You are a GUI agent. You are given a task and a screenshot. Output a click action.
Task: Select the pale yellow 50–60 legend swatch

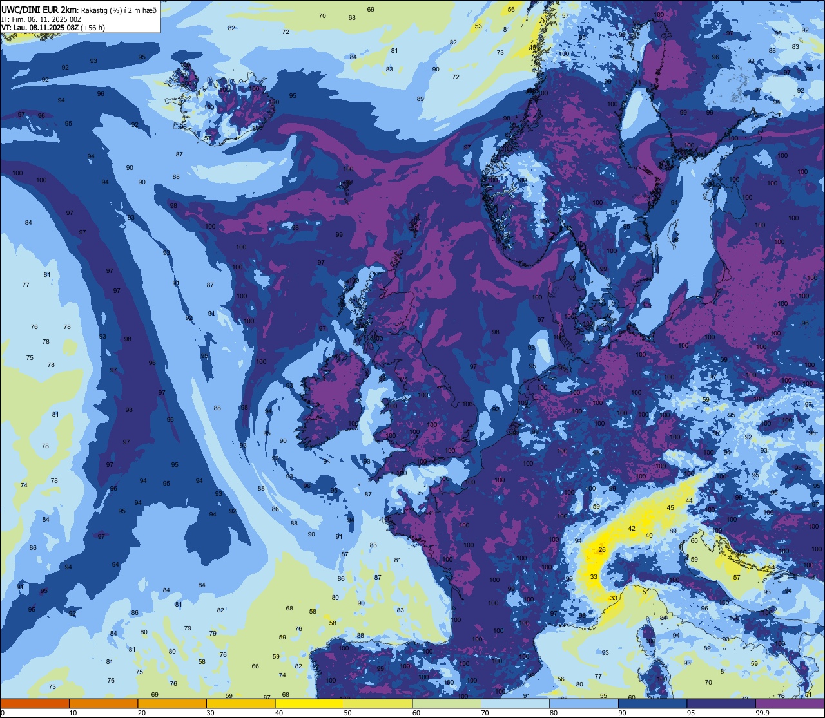(x=378, y=703)
